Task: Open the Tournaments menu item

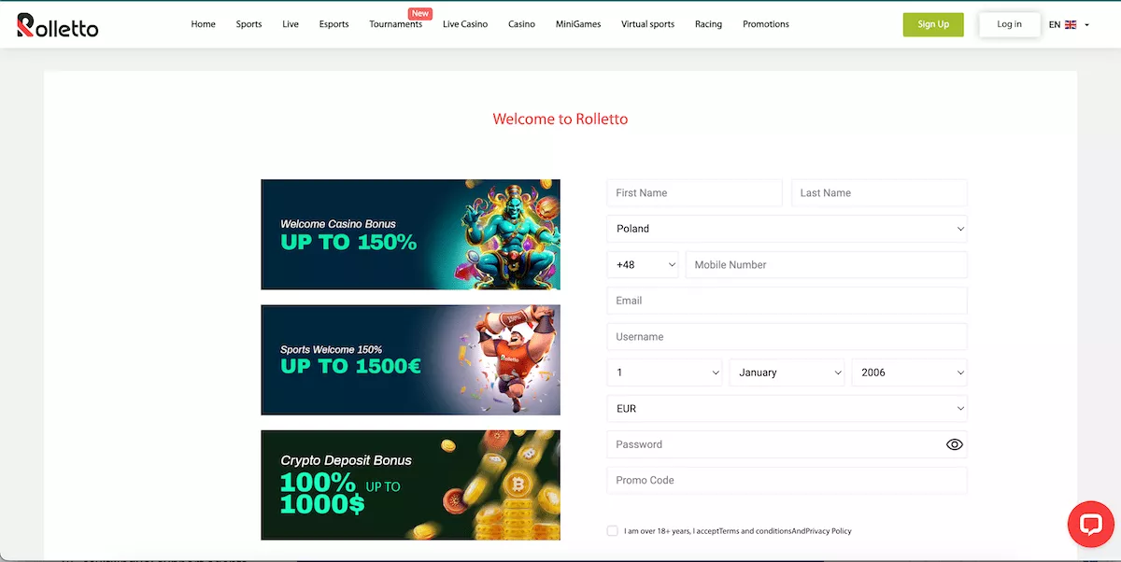Action: (x=395, y=24)
